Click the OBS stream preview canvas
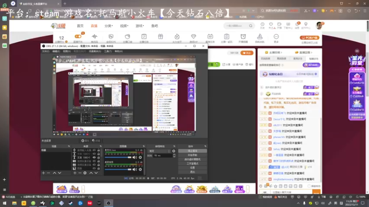The width and height of the screenshot is (369, 207). 124,96
